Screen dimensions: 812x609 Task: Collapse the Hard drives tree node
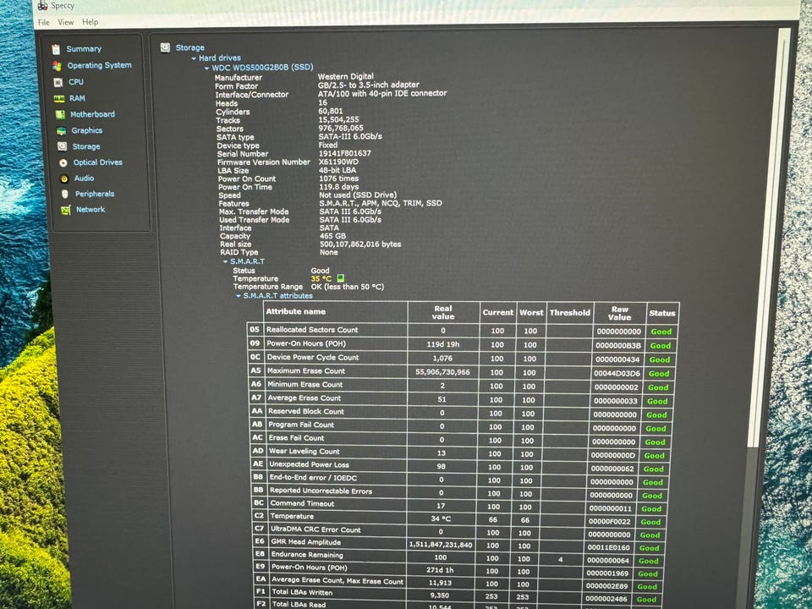194,58
